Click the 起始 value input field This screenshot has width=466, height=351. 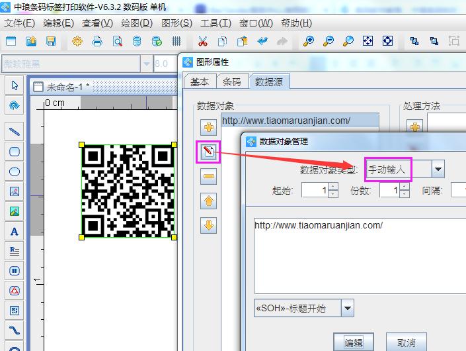[x=315, y=190]
